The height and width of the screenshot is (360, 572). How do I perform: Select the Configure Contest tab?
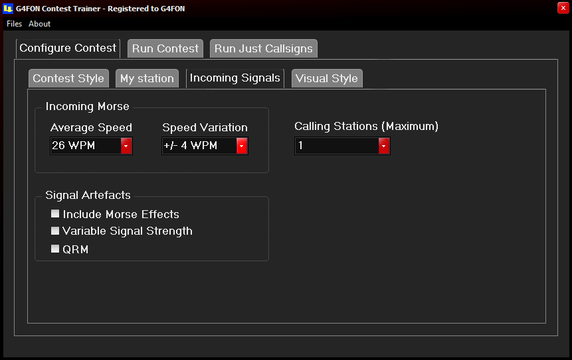point(68,48)
